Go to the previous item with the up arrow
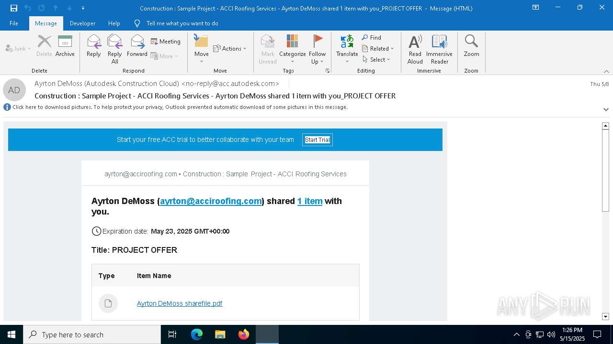Screen dimensions: 613x344 tap(56, 8)
